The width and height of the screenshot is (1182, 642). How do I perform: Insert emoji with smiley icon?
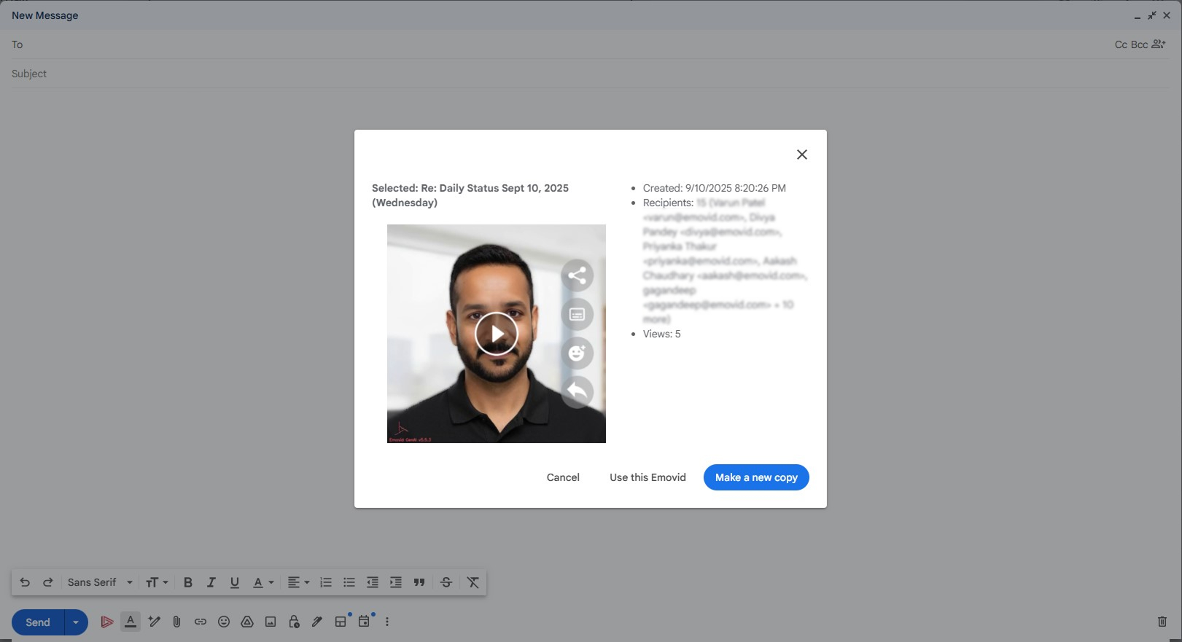224,622
